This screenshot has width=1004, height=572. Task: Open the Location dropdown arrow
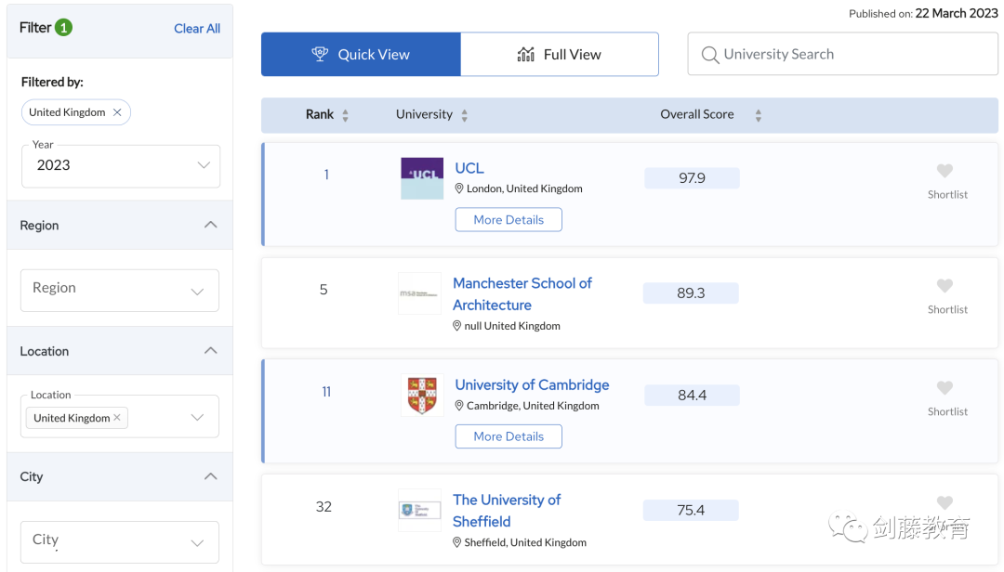[x=197, y=418]
